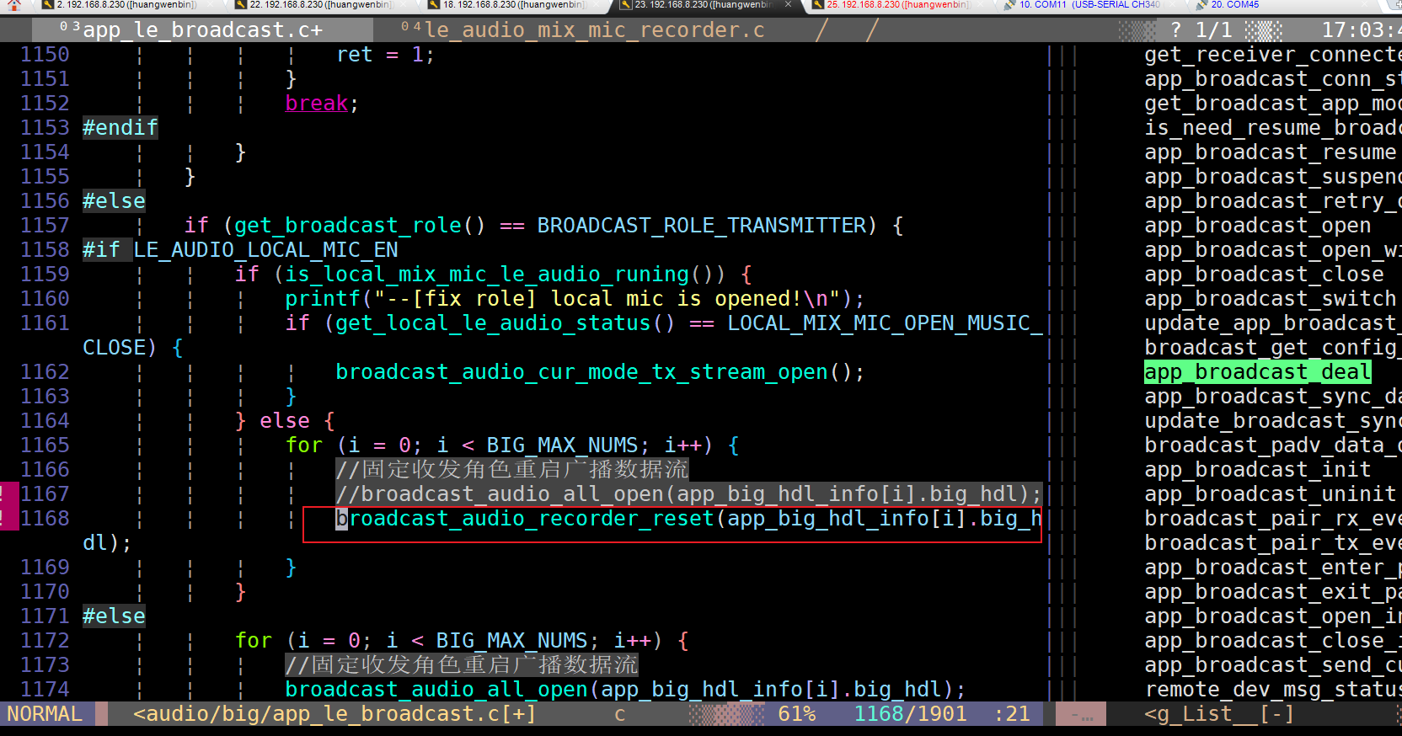Jump to app_broadcast_uninit in the tag list
The image size is (1402, 736).
(x=1270, y=494)
